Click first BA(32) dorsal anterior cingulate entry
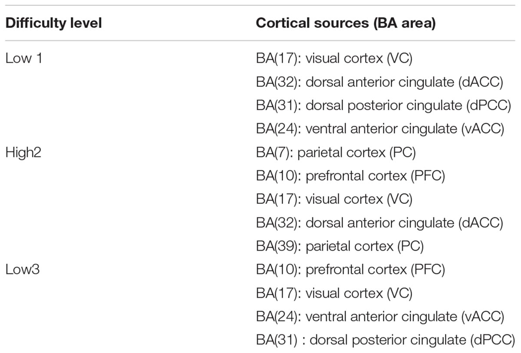Image resolution: width=521 pixels, height=353 pixels. (379, 82)
